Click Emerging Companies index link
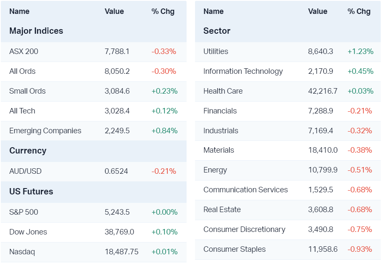This screenshot has height=264, width=382. point(45,131)
